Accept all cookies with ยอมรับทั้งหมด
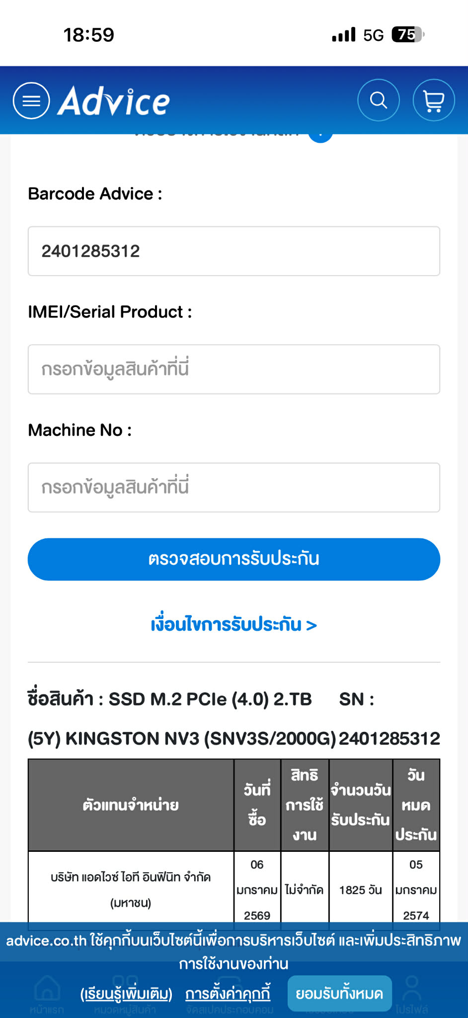The image size is (468, 1018). pyautogui.click(x=339, y=994)
